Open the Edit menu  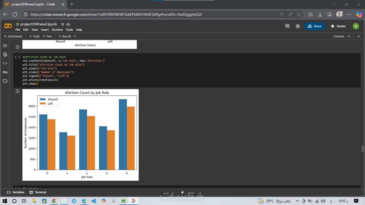coord(26,30)
